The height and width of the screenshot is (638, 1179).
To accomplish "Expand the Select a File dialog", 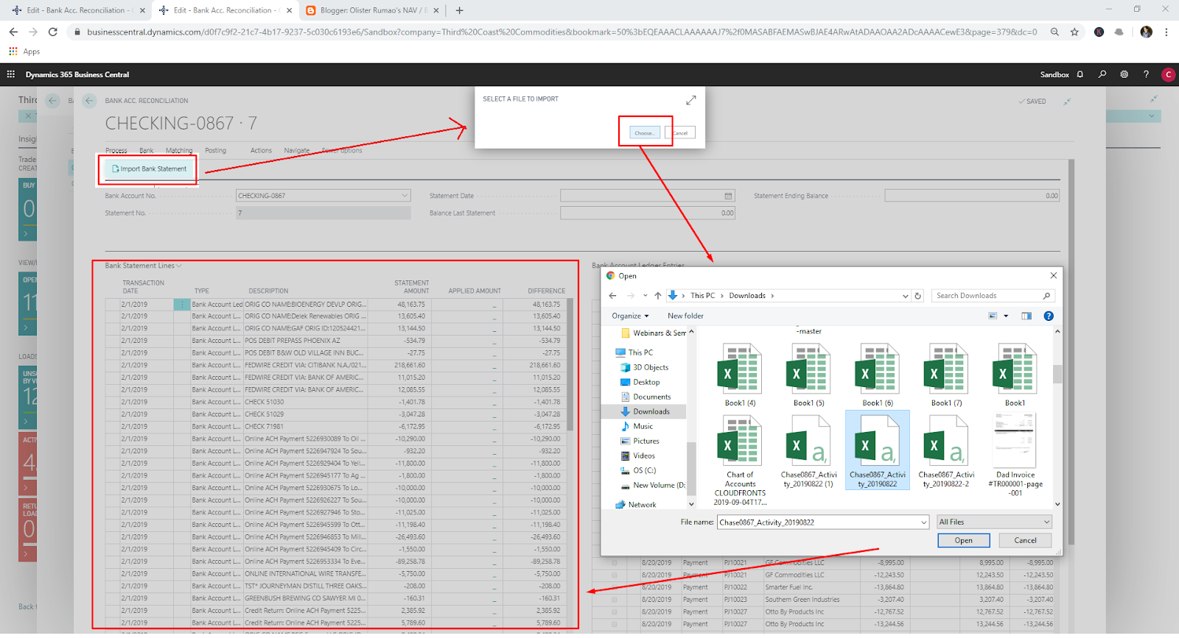I will click(690, 100).
